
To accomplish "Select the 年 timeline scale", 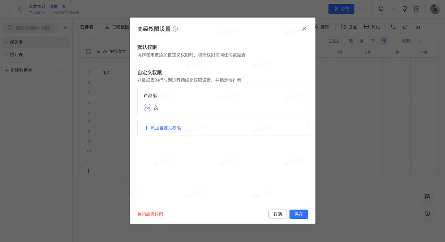I will coord(384,41).
